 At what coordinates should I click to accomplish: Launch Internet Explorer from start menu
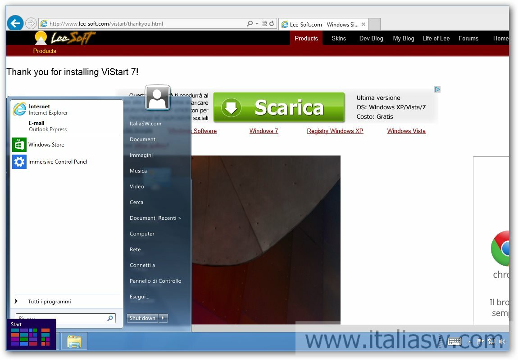67,110
